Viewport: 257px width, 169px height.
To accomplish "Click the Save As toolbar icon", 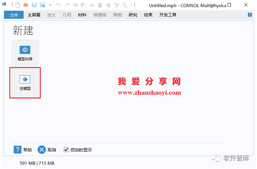I will point(42,5).
